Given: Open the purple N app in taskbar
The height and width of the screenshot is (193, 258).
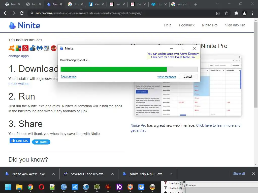Looking at the screenshot, I should coord(119,187).
